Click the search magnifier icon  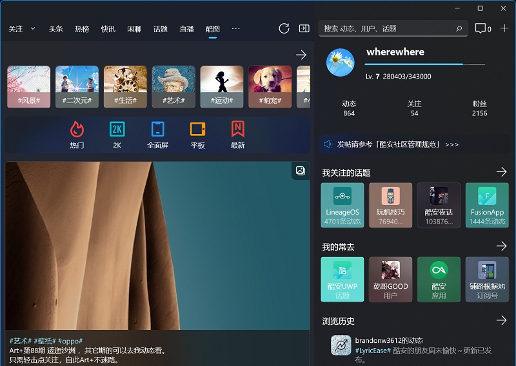tap(459, 28)
